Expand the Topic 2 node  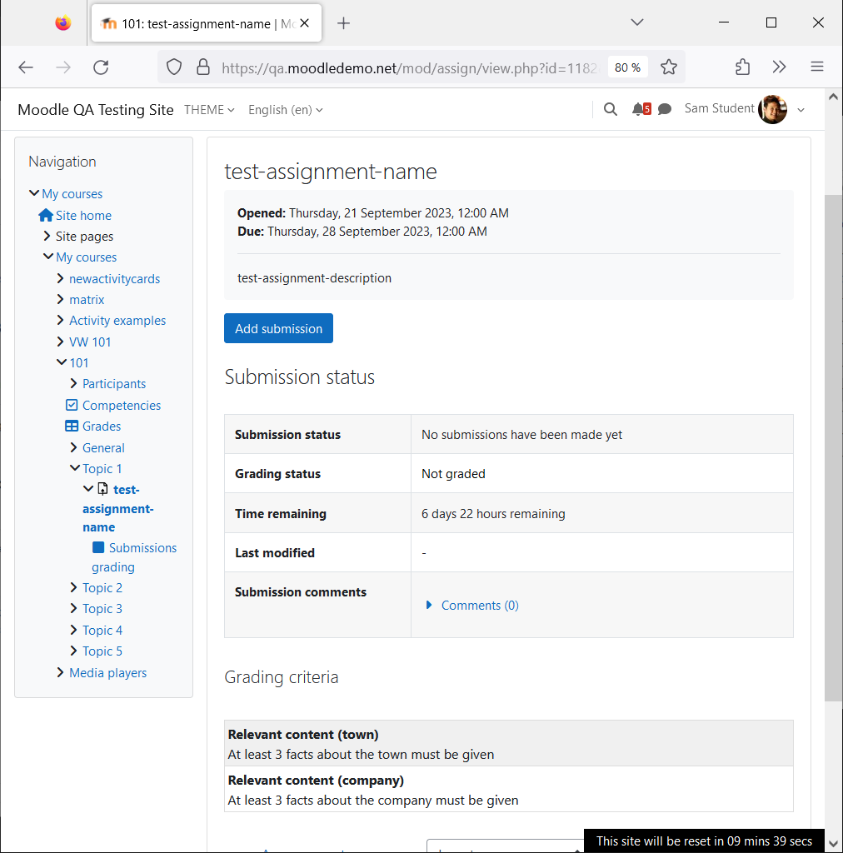(73, 587)
